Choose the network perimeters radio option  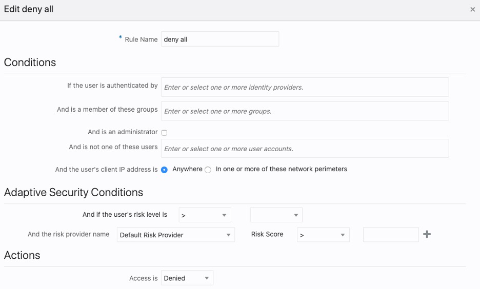click(x=208, y=170)
